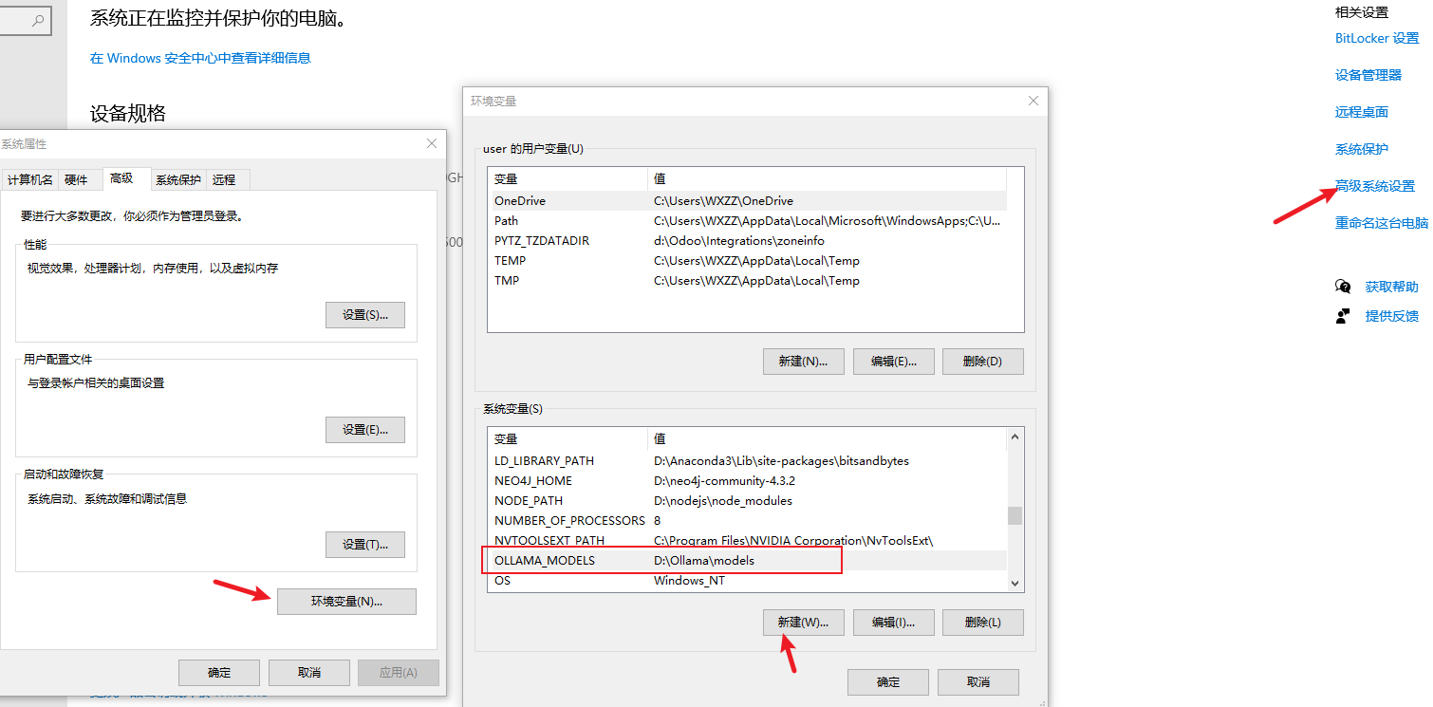Select OneDrive user variable row
Screen dimensions: 1433x707
coord(748,201)
